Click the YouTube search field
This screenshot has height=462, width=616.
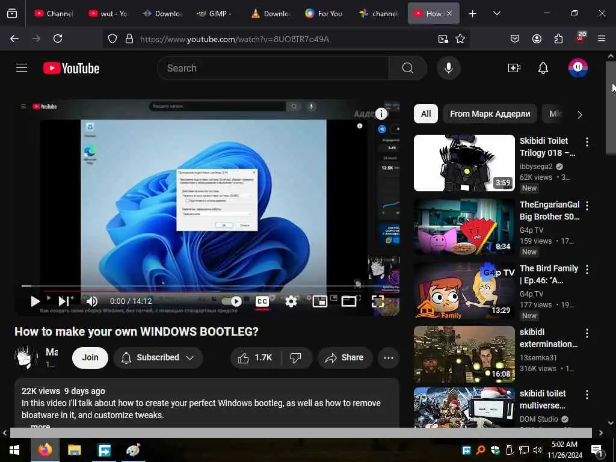point(273,68)
